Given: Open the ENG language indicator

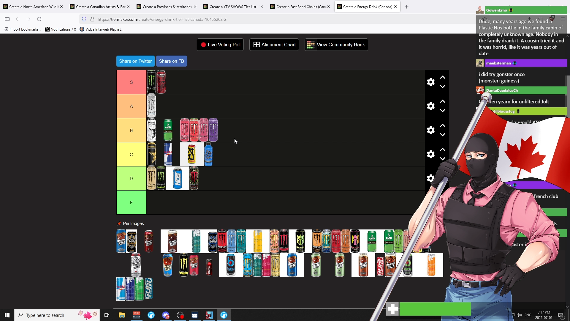Looking at the screenshot, I should click(x=528, y=315).
